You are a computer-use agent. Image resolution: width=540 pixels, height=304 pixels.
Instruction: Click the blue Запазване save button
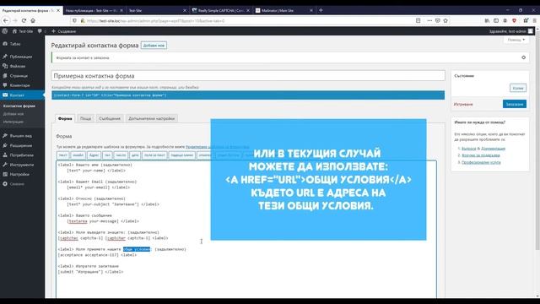click(x=515, y=104)
